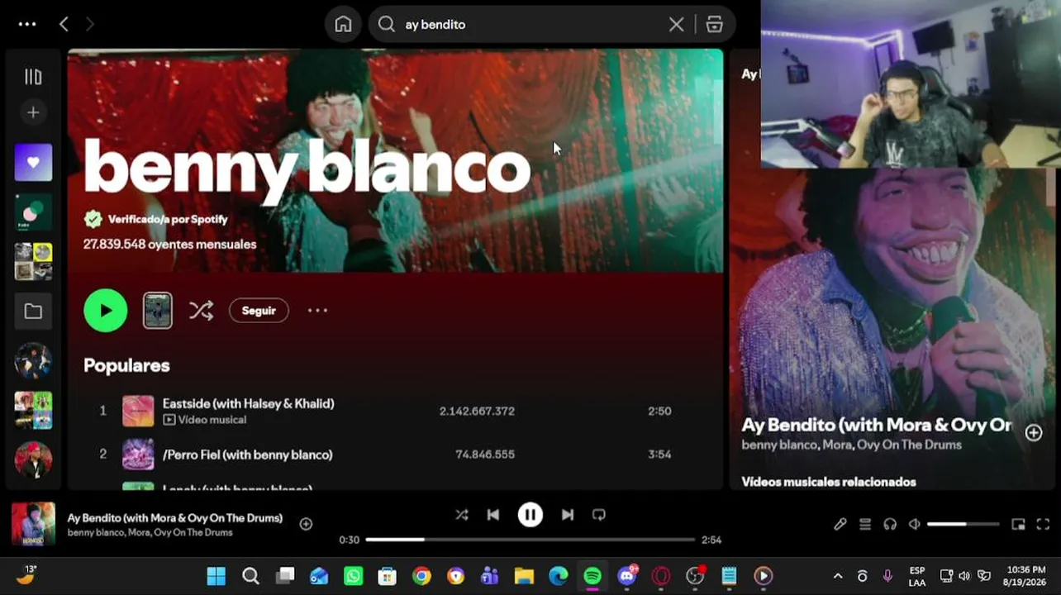1061x595 pixels.
Task: Open File Explorer from the taskbar
Action: click(x=524, y=576)
